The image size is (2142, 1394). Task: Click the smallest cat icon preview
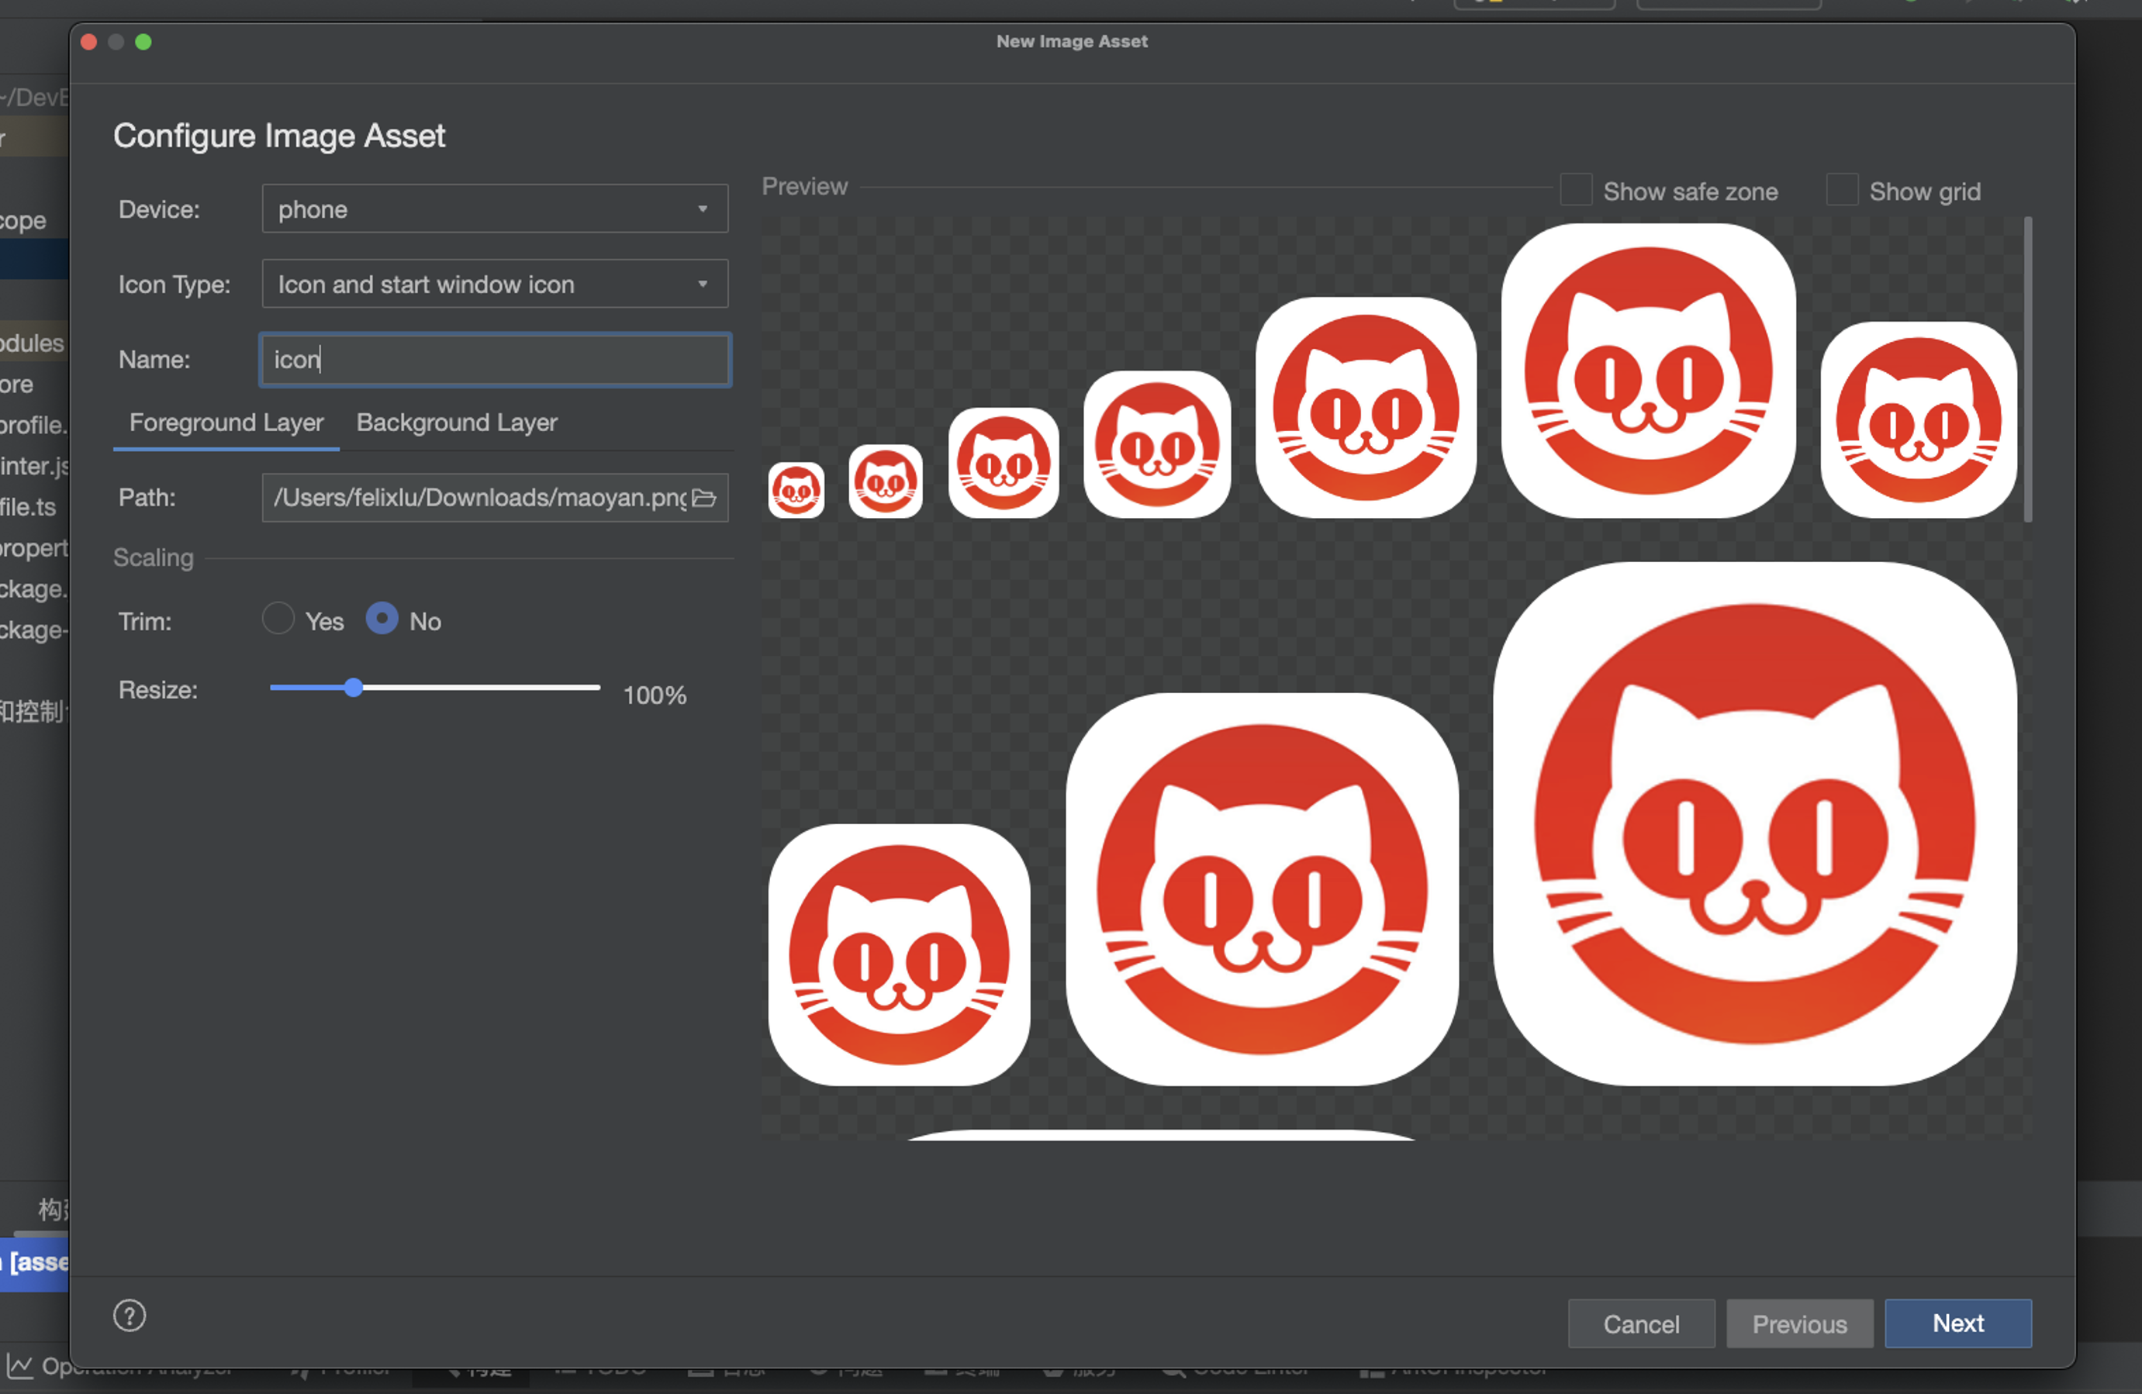point(796,491)
